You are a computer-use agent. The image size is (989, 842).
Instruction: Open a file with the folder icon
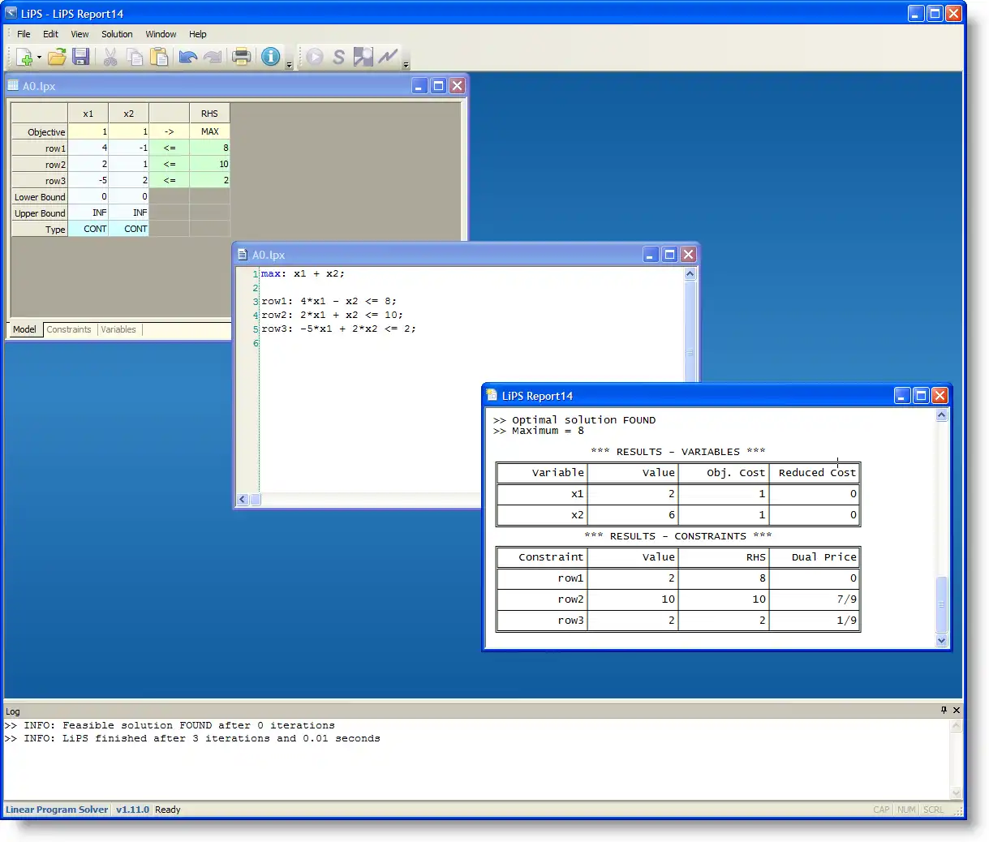click(57, 57)
